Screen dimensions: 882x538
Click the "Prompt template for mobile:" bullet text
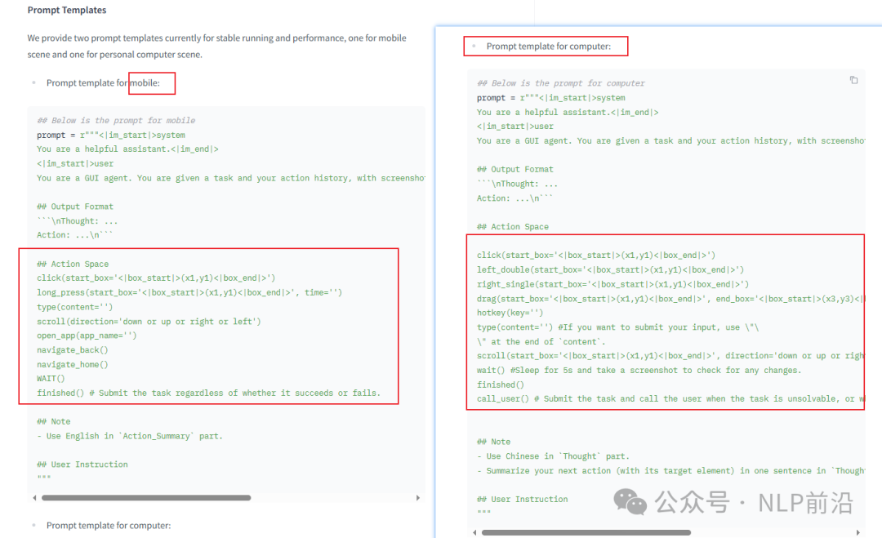[103, 82]
